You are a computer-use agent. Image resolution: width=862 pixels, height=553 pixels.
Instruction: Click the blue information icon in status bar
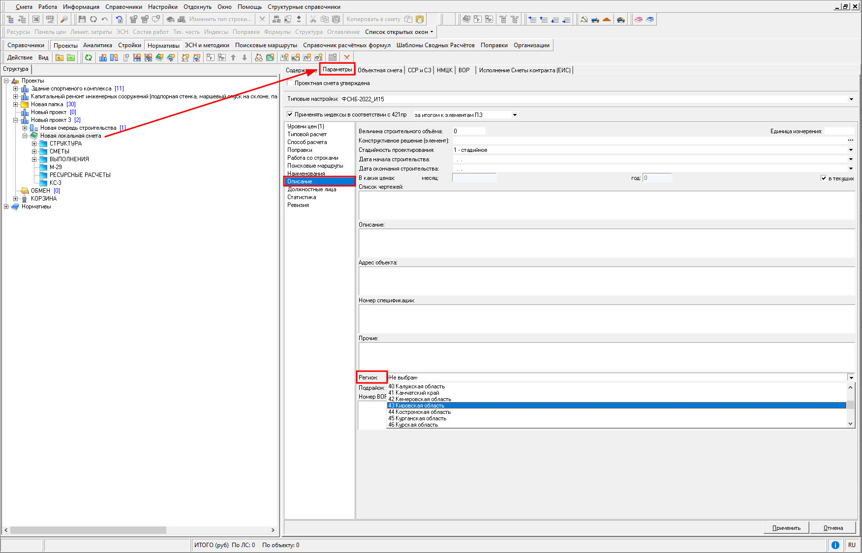pos(835,545)
